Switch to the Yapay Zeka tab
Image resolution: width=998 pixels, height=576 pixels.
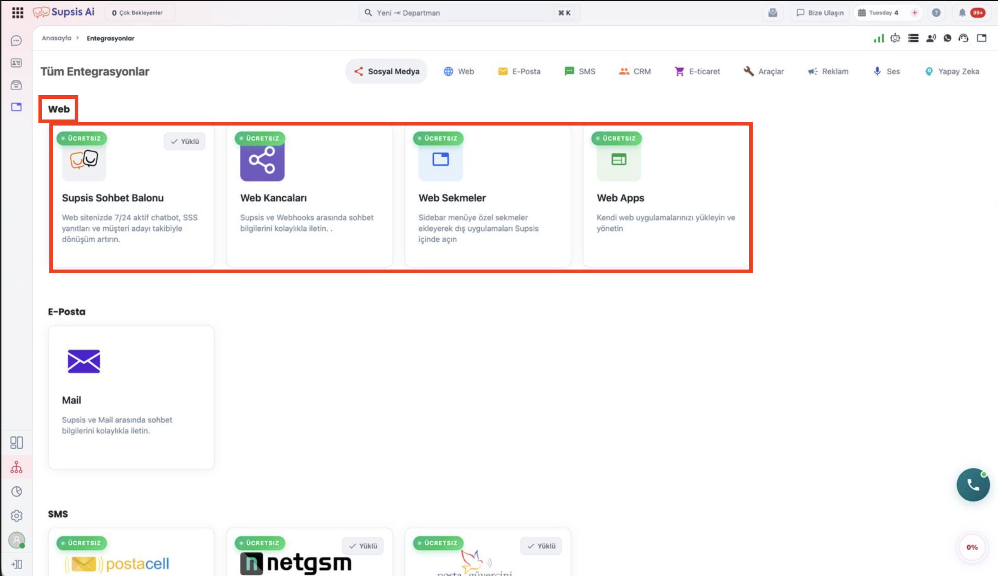952,71
